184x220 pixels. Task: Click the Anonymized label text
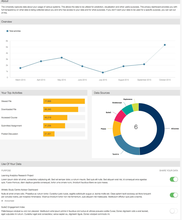point(9,201)
